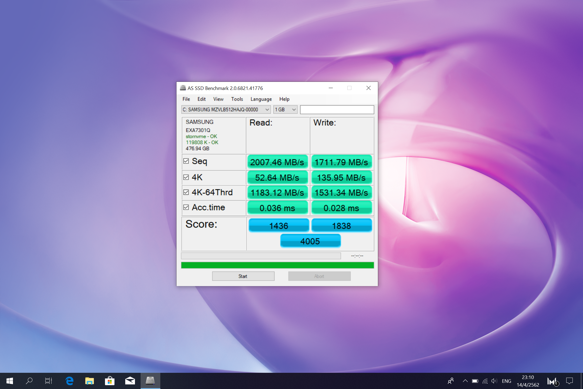Launch Microsoft Edge from taskbar

[70, 381]
